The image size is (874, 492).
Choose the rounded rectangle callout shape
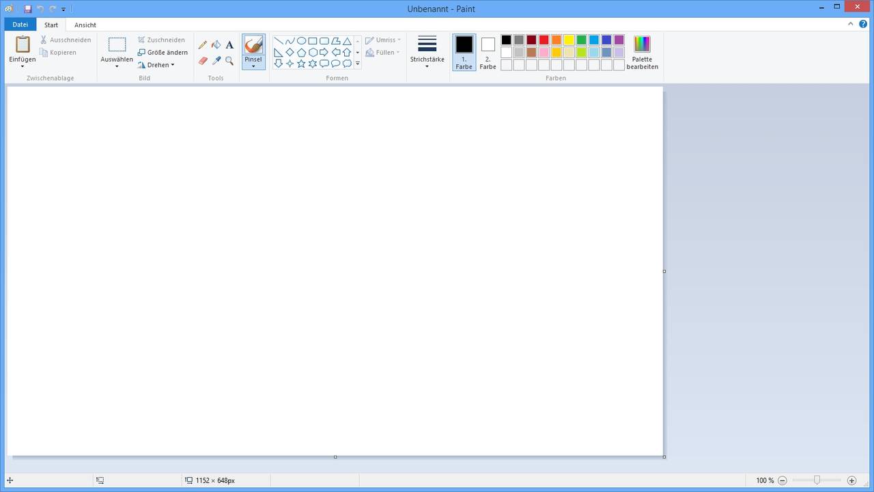click(x=324, y=64)
